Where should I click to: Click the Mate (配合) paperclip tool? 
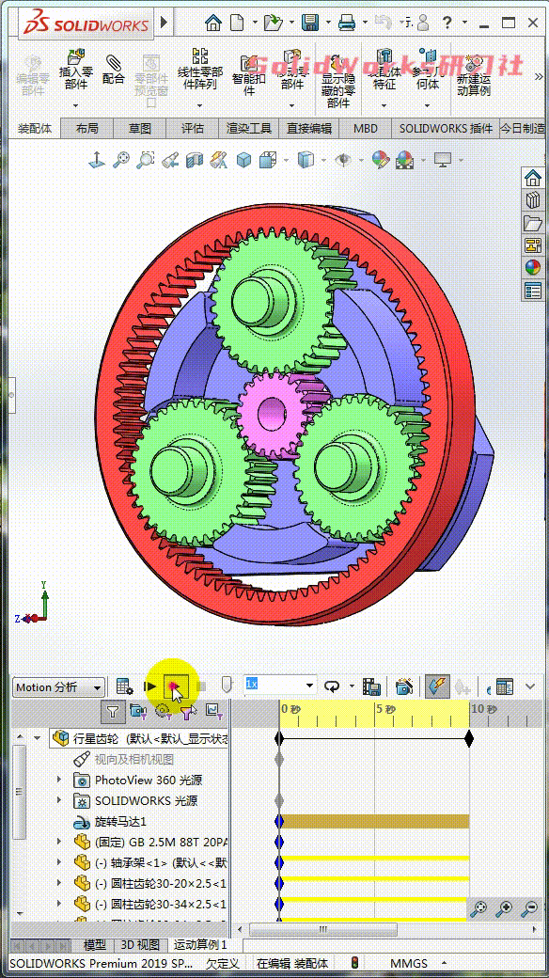(x=114, y=69)
